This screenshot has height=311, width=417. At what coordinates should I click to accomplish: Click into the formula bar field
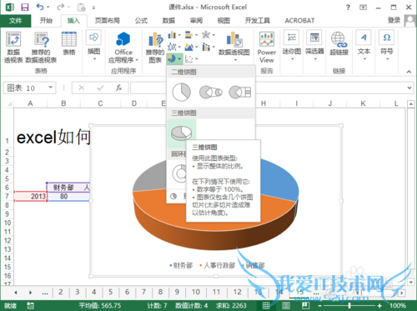pyautogui.click(x=269, y=88)
